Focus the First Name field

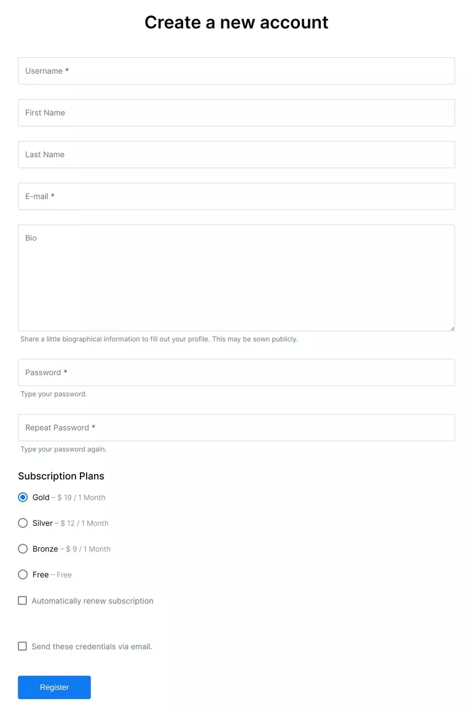click(236, 113)
